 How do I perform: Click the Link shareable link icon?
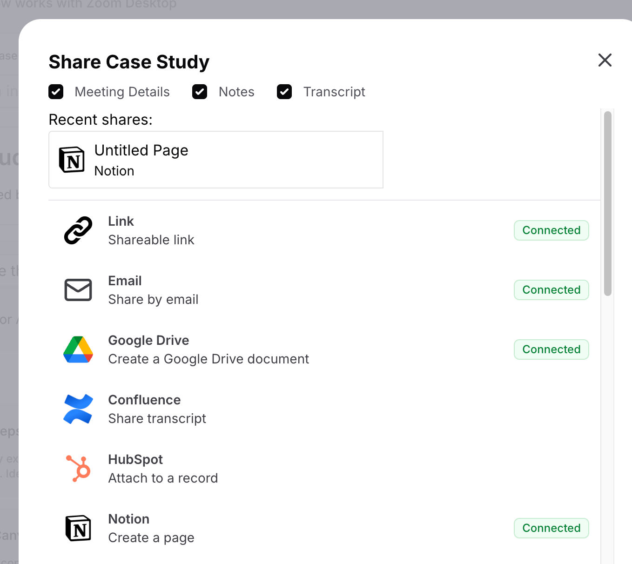coord(78,230)
